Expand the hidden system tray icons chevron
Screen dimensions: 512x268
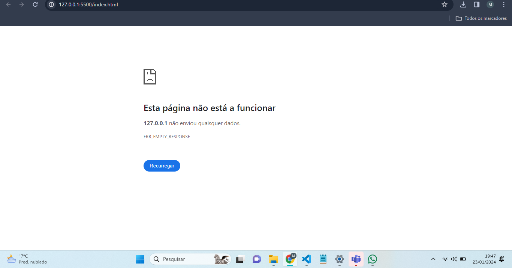[x=433, y=259]
